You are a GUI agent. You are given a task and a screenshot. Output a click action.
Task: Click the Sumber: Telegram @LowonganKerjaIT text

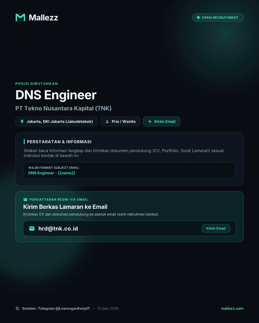pyautogui.click(x=56, y=308)
